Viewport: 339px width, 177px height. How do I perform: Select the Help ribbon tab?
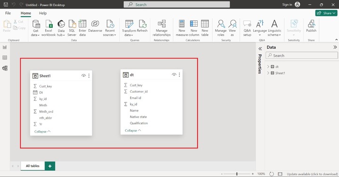click(x=43, y=13)
